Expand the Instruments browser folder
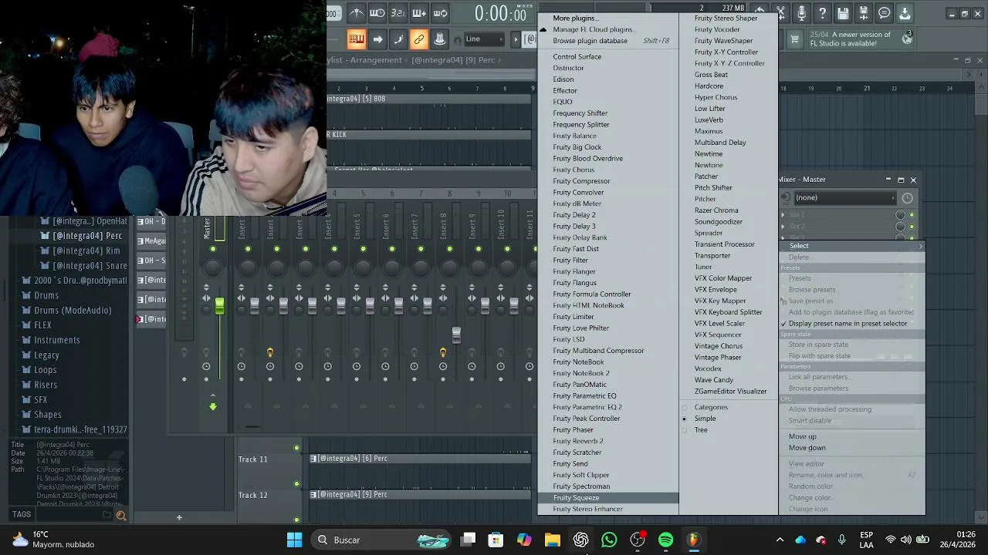 pos(57,340)
